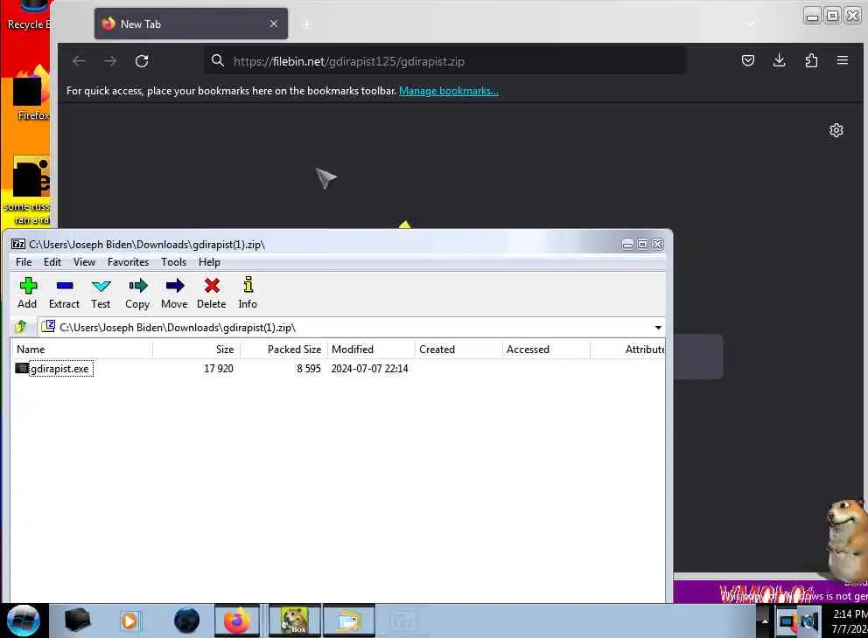Sort by the Accessed column header

pos(546,350)
